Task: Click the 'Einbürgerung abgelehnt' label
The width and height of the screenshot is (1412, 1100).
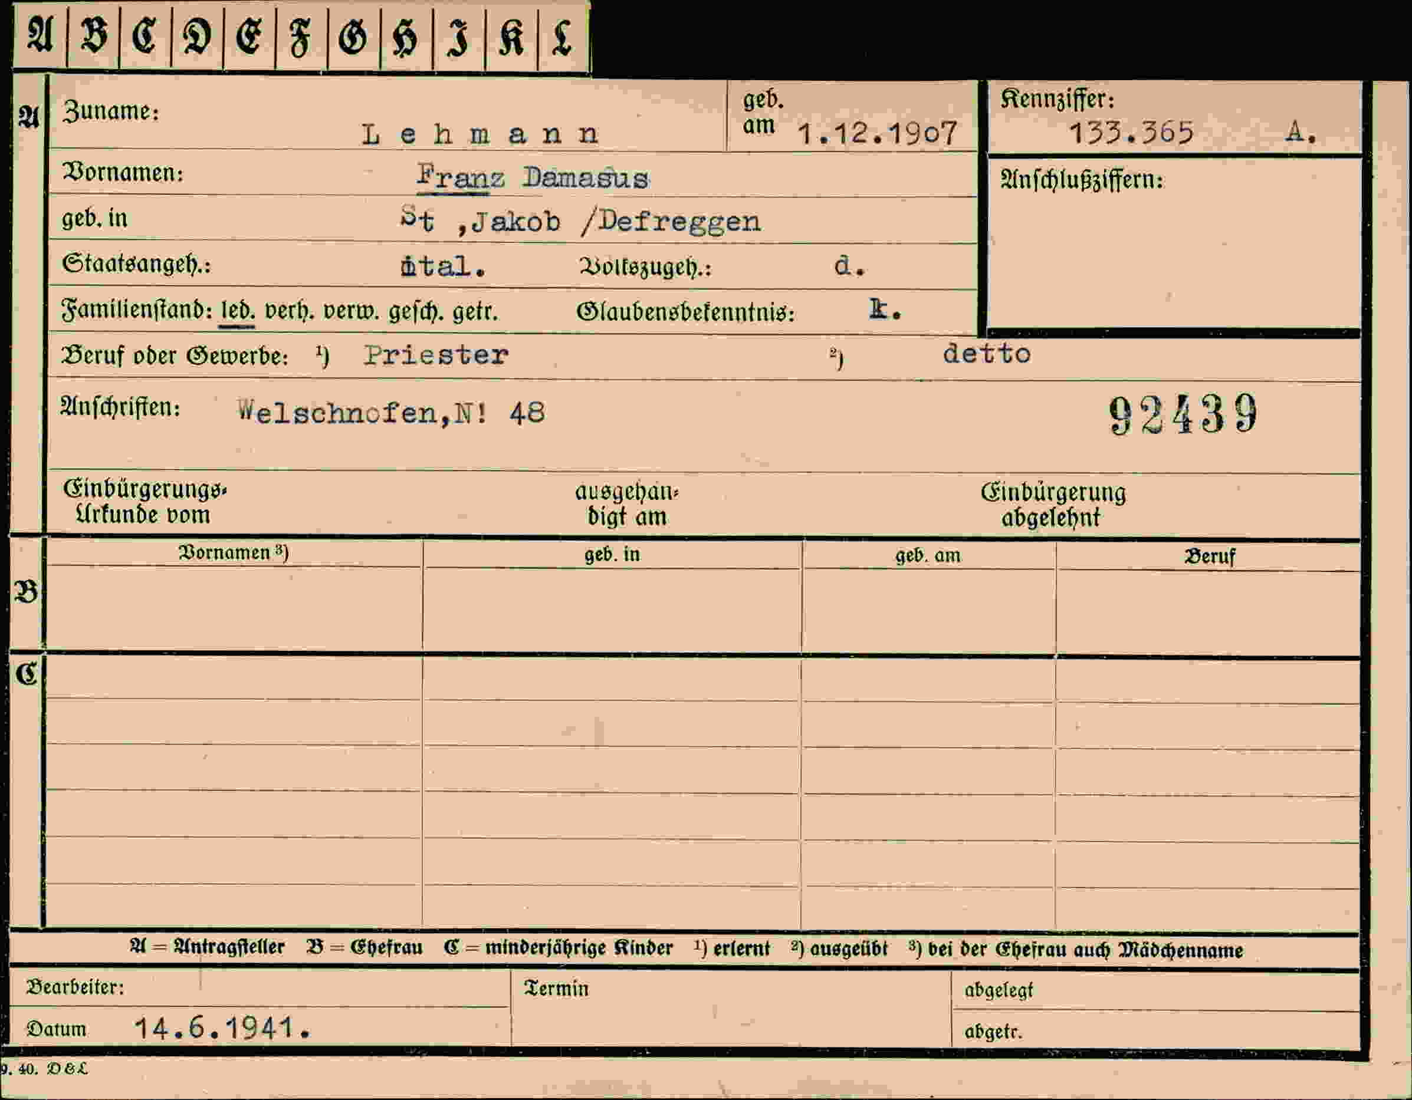Action: click(1053, 505)
